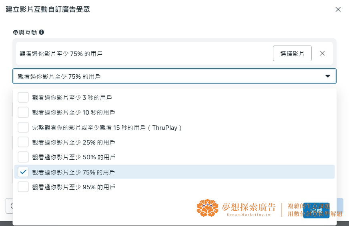Check the ThruPlay 15 秒 checkbox

pos(23,127)
